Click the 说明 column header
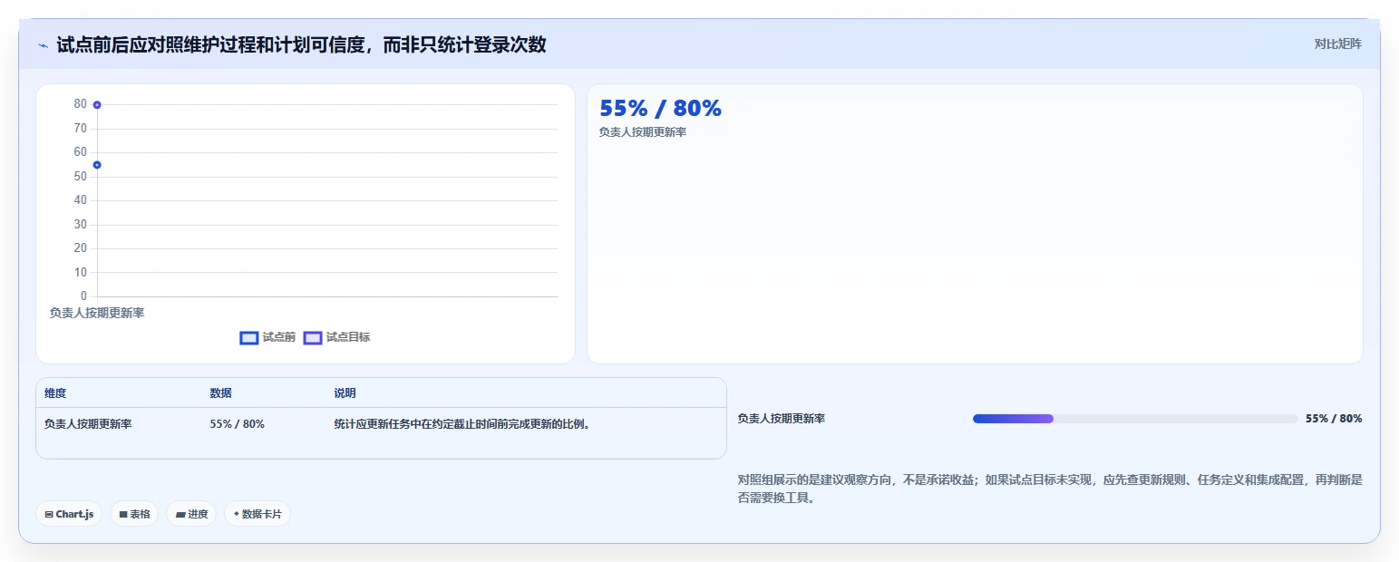Viewport: 1399px width, 562px height. tap(345, 393)
